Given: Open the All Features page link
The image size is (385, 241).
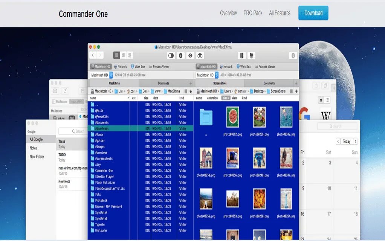Looking at the screenshot, I should tap(280, 13).
